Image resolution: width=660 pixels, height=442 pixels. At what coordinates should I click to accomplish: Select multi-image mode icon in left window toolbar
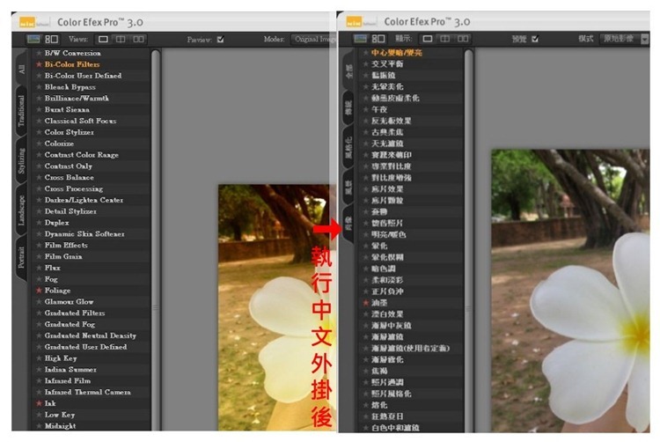click(x=51, y=39)
